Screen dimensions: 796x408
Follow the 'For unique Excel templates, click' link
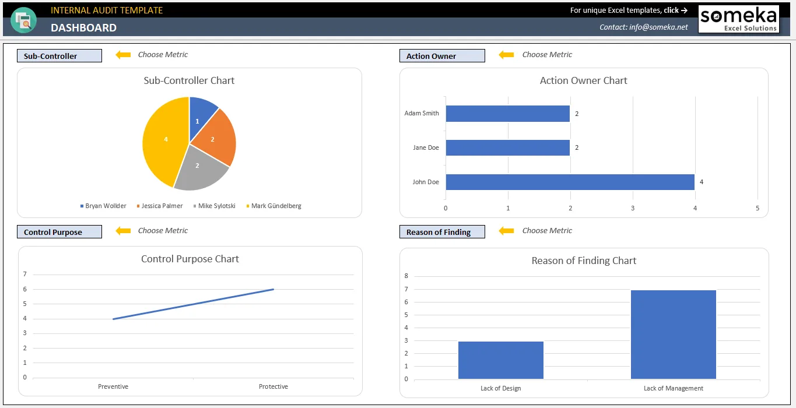tap(629, 10)
